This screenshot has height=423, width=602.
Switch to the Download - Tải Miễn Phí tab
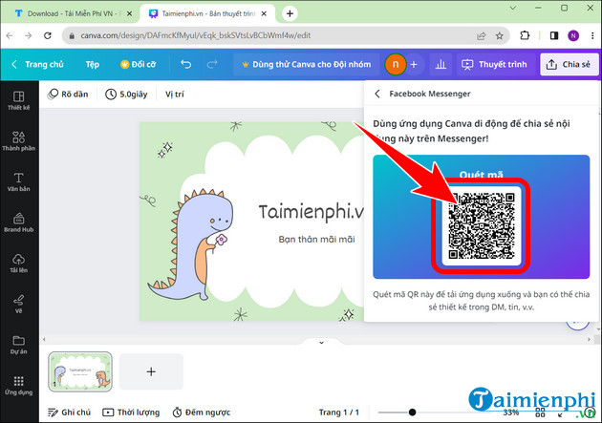[x=69, y=13]
